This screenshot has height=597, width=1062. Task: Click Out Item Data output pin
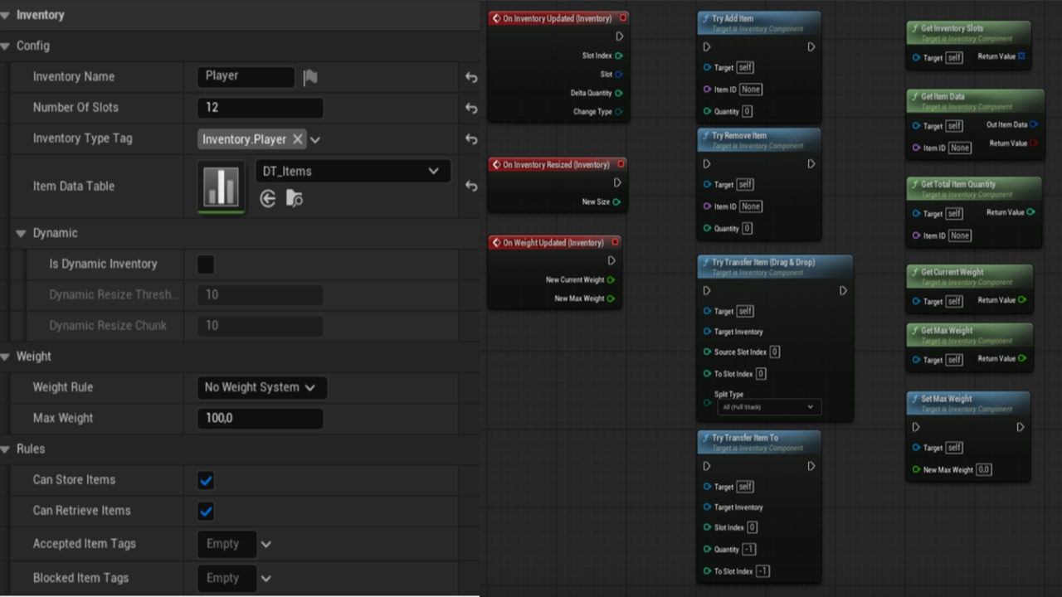click(x=1034, y=124)
